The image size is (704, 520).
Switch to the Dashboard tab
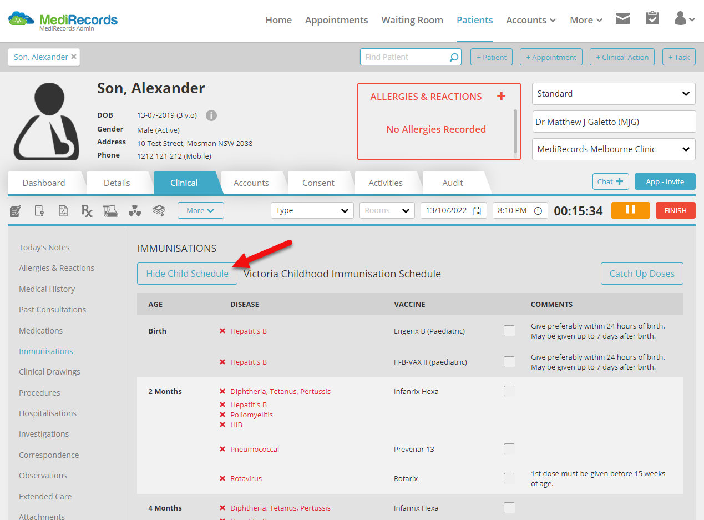(x=44, y=183)
